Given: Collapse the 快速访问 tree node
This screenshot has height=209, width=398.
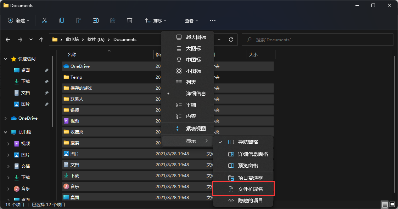Looking at the screenshot, I should pos(6,59).
